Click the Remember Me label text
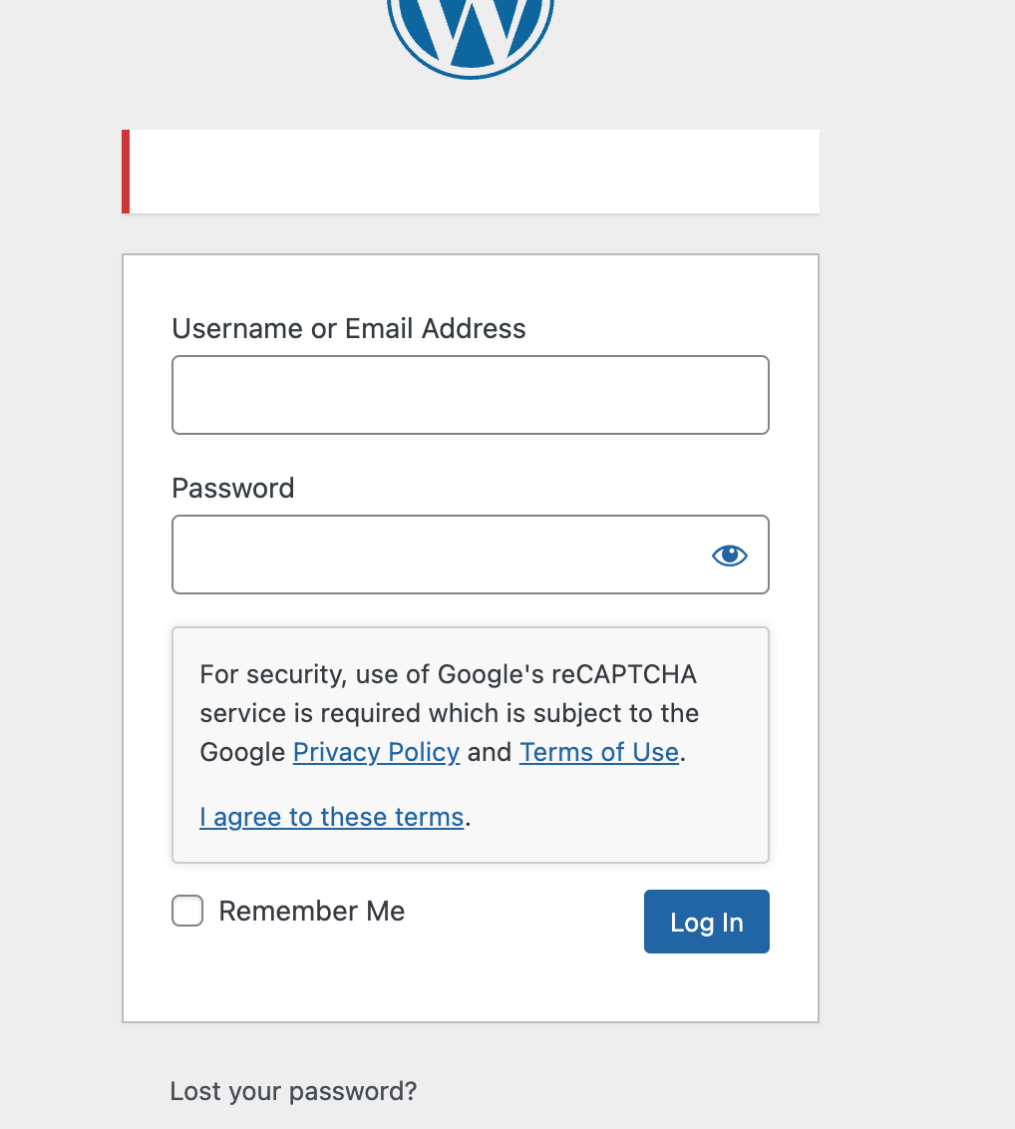1015x1129 pixels. [x=311, y=912]
